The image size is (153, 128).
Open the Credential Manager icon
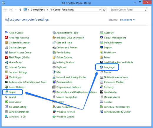[x=6, y=43]
